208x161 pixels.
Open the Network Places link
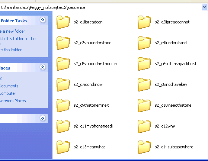click(13, 101)
